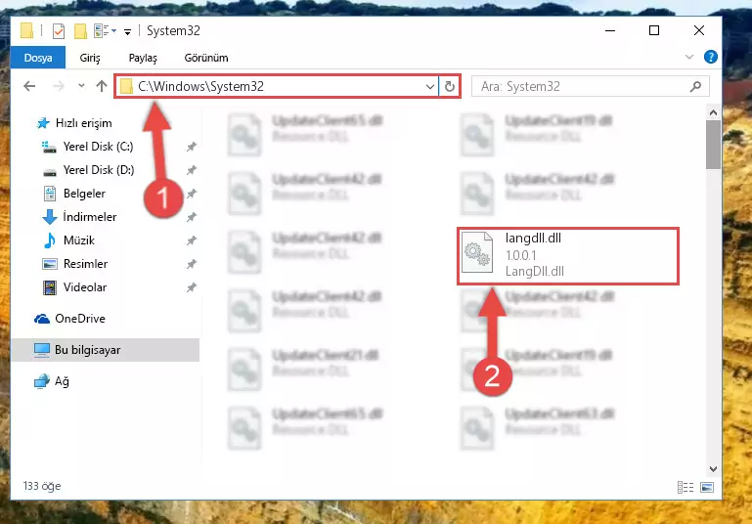Switch to the Paylaş ribbon tab
Screen dimensions: 752x524
[x=143, y=58]
